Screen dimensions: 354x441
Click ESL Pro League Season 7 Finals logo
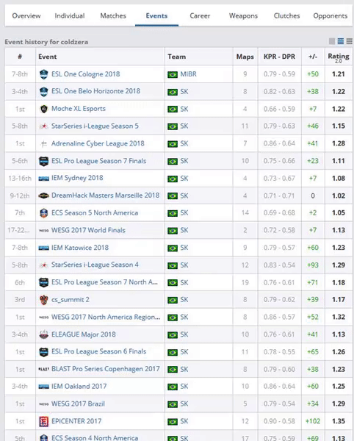(x=43, y=161)
